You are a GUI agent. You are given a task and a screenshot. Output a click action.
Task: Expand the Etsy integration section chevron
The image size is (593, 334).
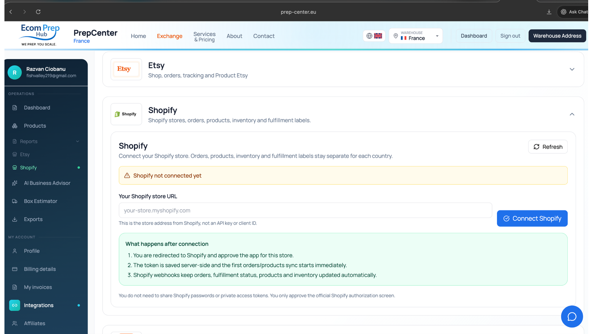pyautogui.click(x=572, y=69)
